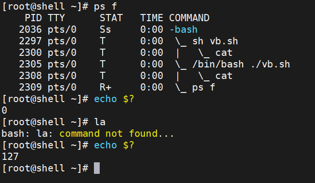
Task: Click the TIME column header
Action: pos(152,18)
